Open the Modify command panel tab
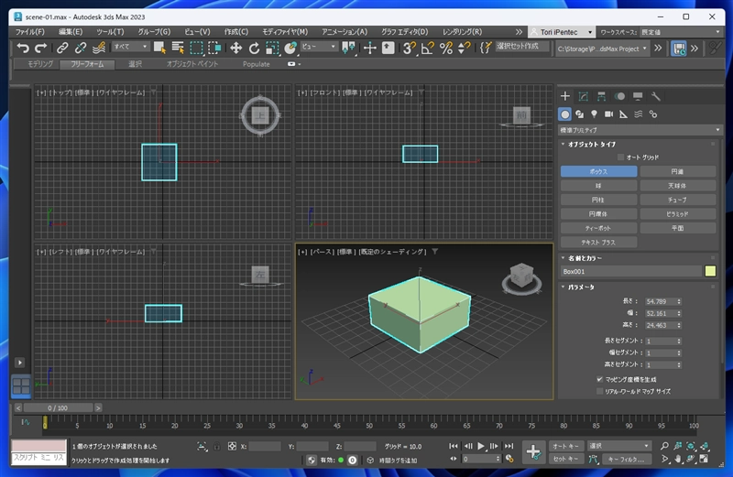Image resolution: width=733 pixels, height=477 pixels. [583, 97]
